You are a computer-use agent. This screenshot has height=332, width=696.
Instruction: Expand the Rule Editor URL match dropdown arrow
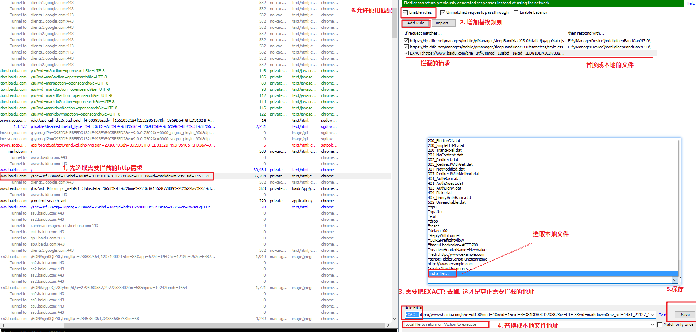(x=653, y=315)
